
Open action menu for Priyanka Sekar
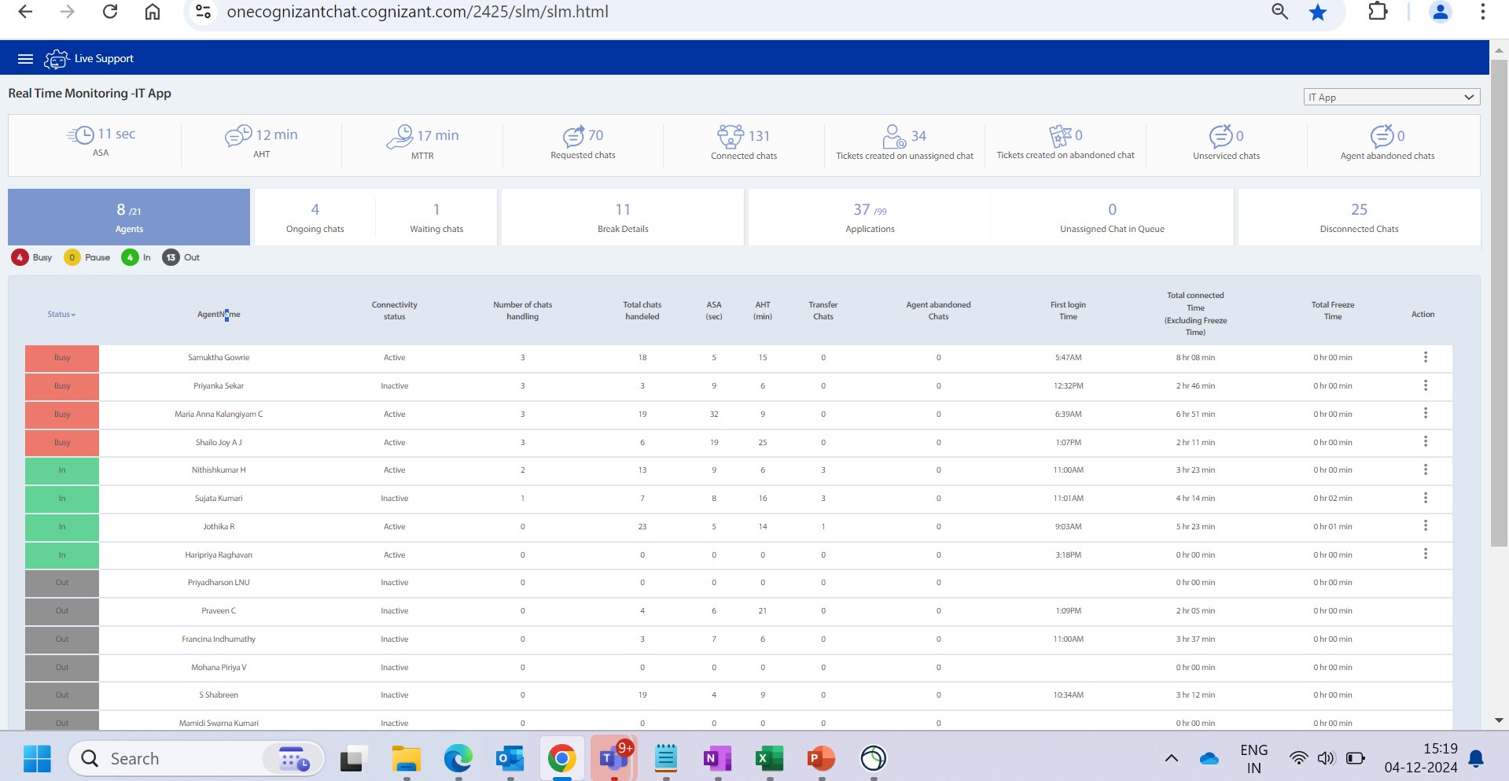[1425, 385]
